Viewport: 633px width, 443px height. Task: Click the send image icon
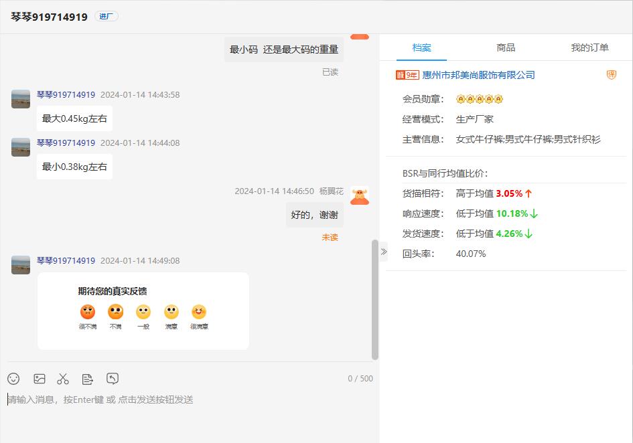tap(40, 379)
